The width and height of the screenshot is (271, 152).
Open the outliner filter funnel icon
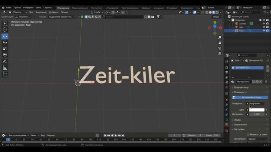point(265,12)
